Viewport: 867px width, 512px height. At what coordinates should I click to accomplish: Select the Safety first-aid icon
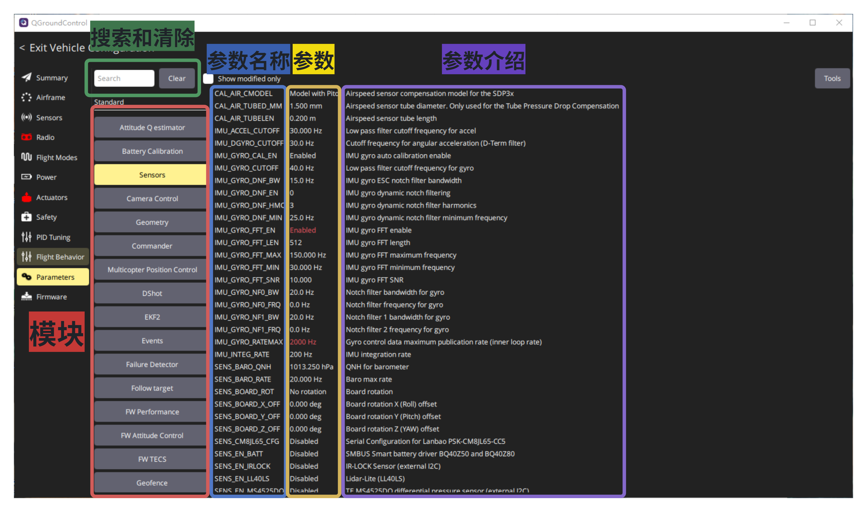click(27, 217)
